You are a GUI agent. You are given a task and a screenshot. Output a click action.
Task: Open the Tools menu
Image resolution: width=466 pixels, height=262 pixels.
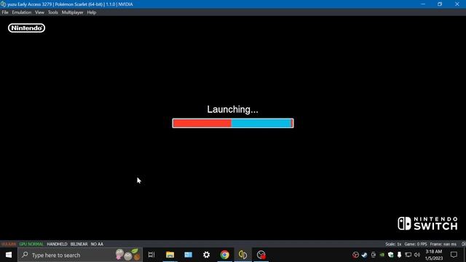tap(53, 12)
